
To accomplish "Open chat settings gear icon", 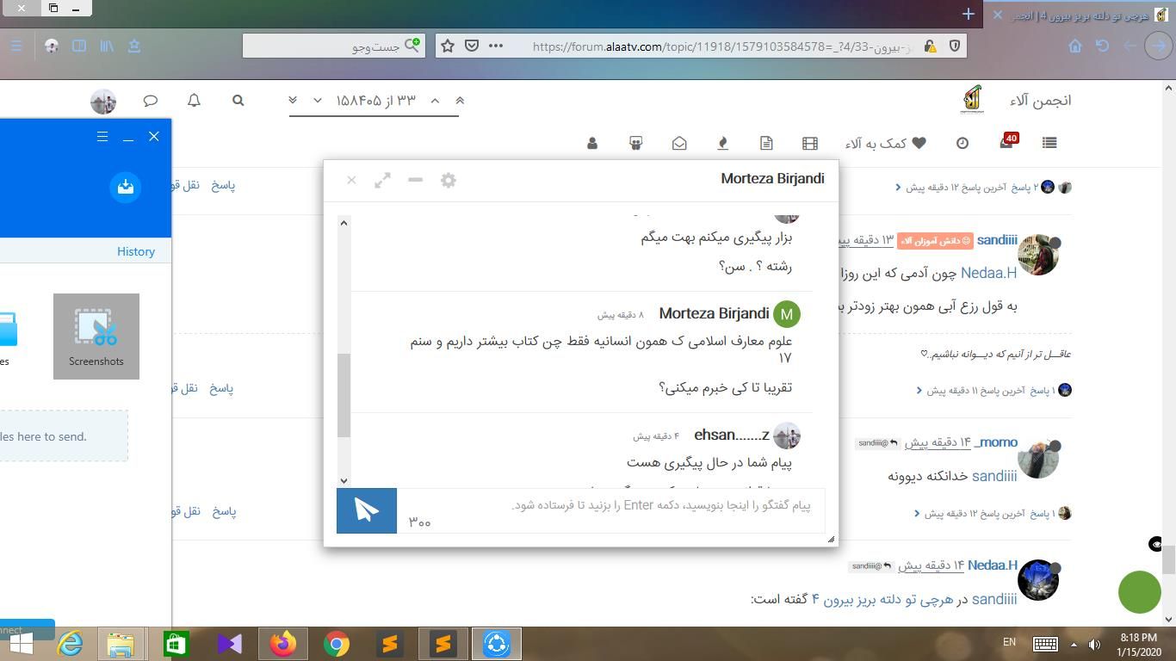I will tap(448, 180).
